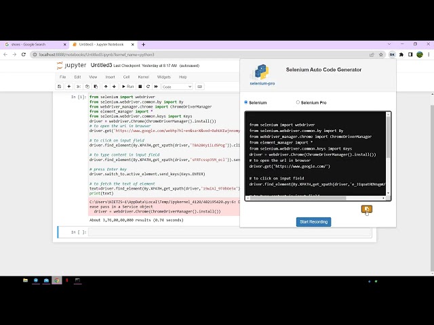Move selected cell up arrow

pyautogui.click(x=106, y=87)
